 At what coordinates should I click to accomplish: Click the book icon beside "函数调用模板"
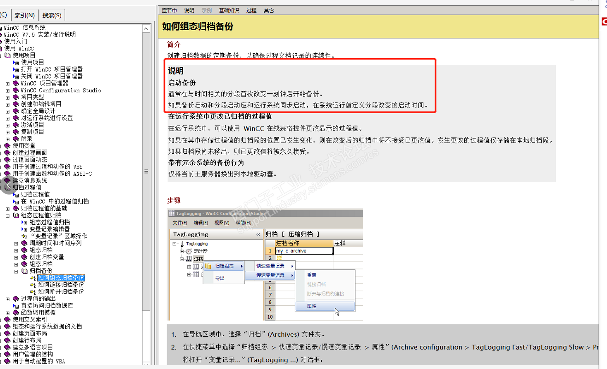coord(16,313)
